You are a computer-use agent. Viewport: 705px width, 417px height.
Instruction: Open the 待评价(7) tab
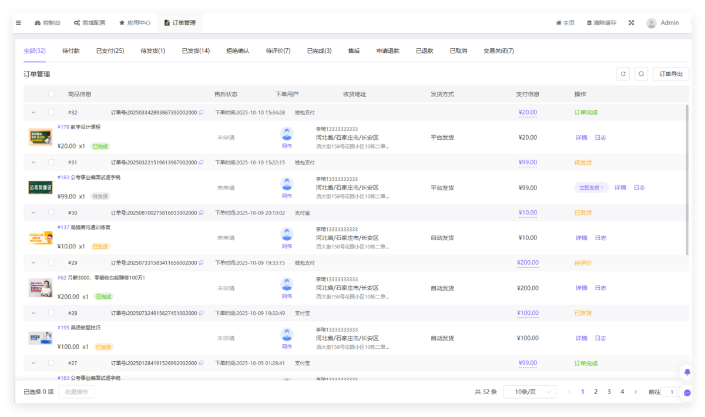point(278,51)
